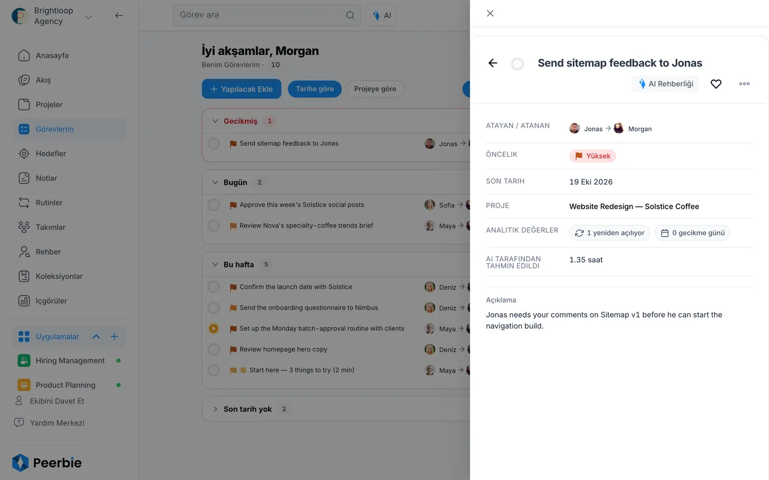Open the Rutinler loop icon
This screenshot has width=769, height=480.
tap(24, 202)
